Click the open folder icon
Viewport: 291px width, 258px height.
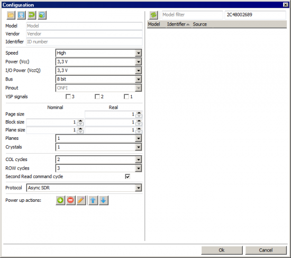(11, 15)
